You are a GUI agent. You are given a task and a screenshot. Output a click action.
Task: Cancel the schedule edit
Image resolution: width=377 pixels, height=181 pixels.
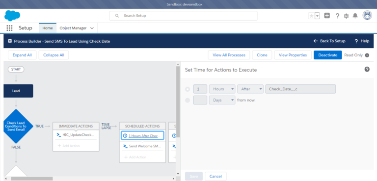[x=215, y=177]
